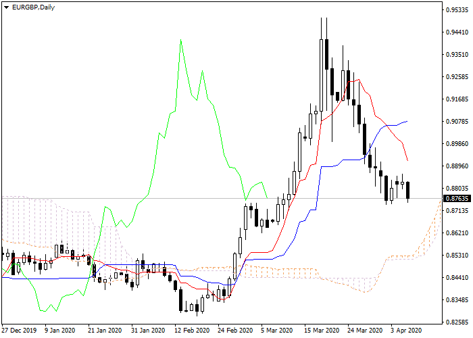
Task: Select price level 0.83485 on the scale
Action: click(x=457, y=300)
